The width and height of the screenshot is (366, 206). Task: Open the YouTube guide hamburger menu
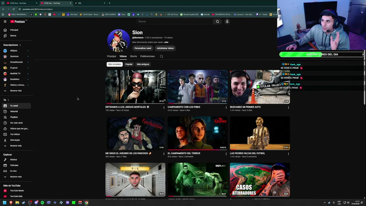(x=5, y=21)
